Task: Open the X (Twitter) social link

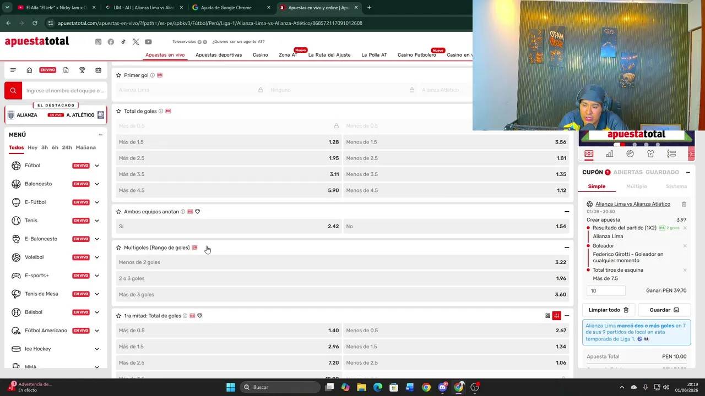Action: (x=135, y=42)
